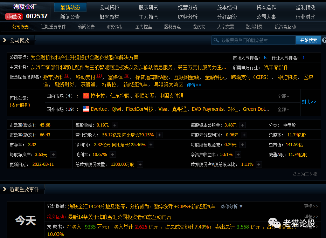Open 主力持仓 tab
Image resolution: width=326 pixels, height=238 pixels.
click(149, 17)
